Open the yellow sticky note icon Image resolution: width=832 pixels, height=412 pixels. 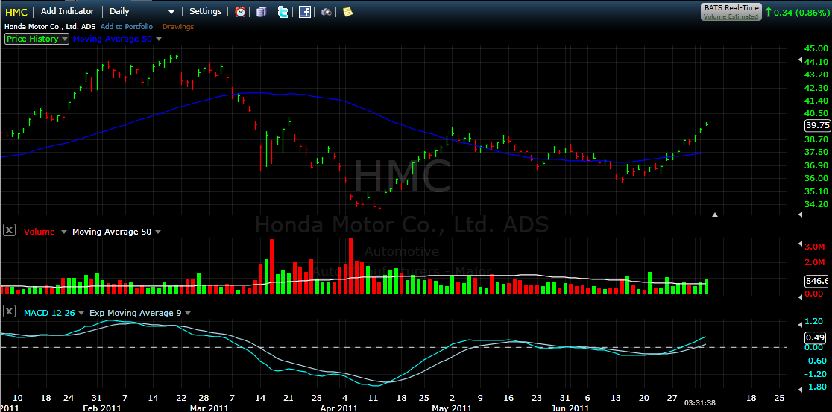[347, 12]
